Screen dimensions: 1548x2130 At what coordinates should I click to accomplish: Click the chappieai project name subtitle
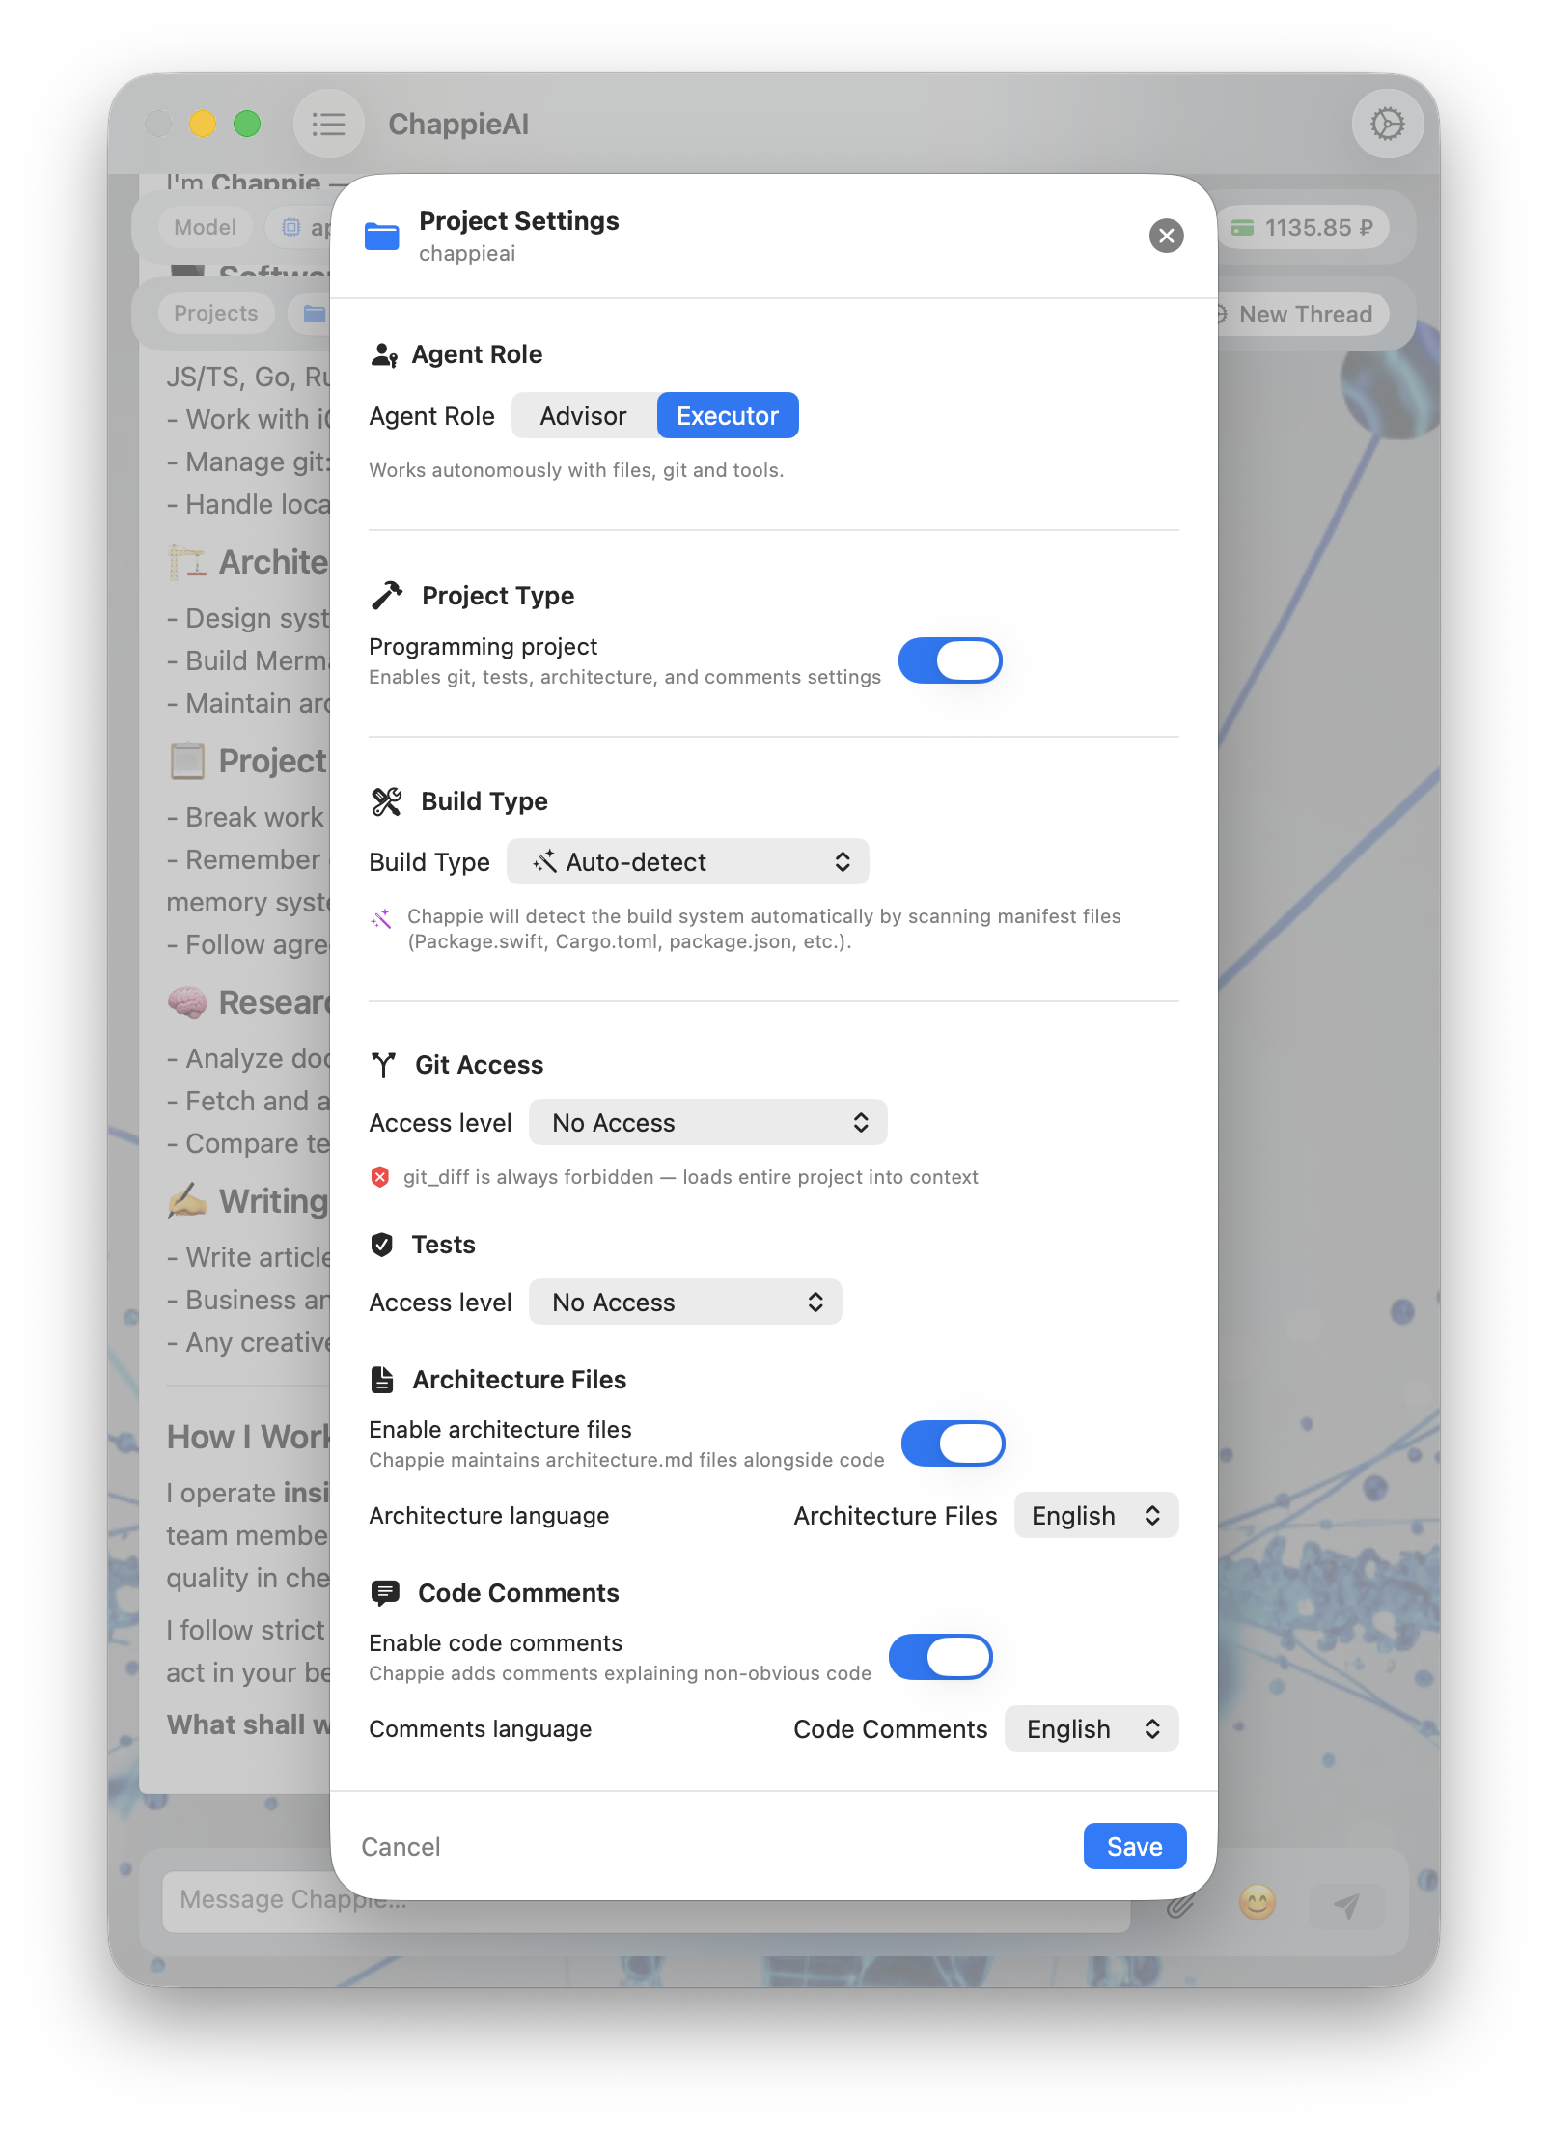[467, 254]
